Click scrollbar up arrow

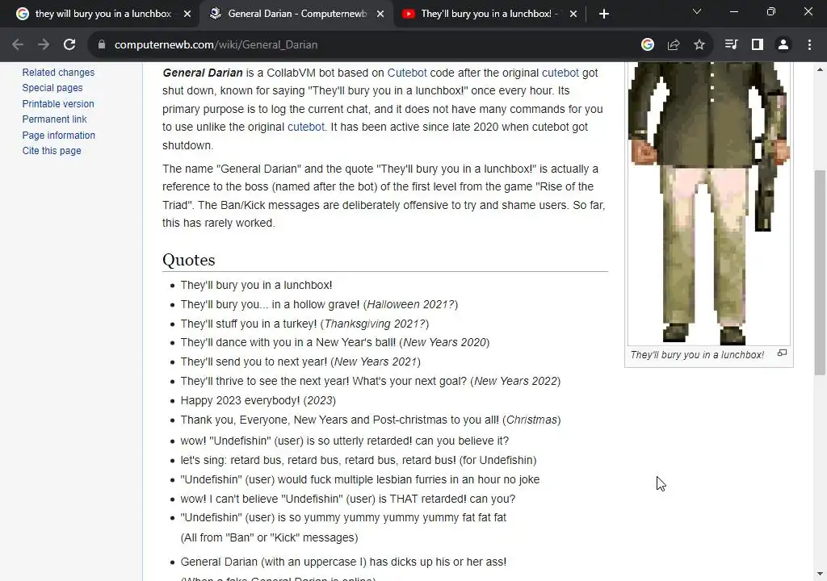[820, 69]
